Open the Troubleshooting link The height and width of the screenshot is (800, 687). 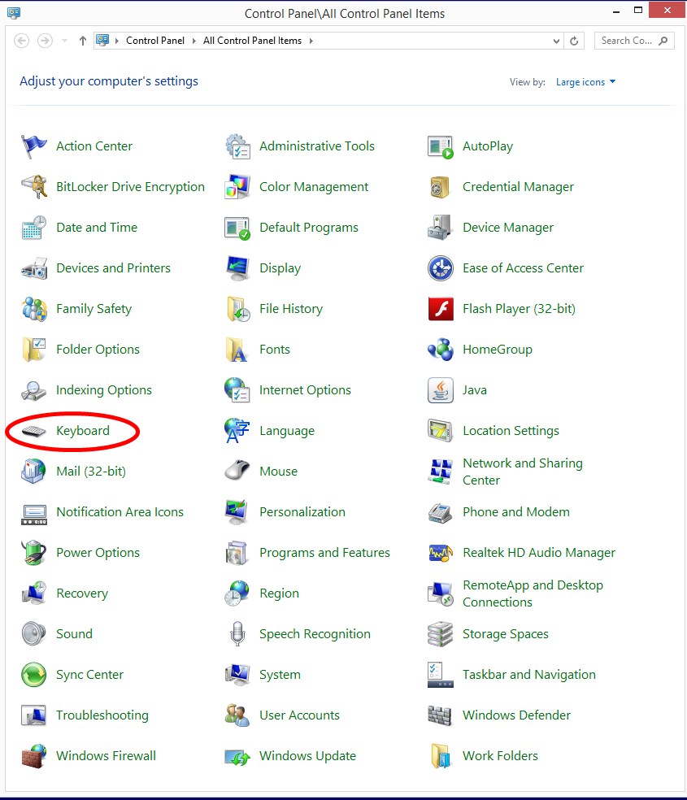[102, 715]
